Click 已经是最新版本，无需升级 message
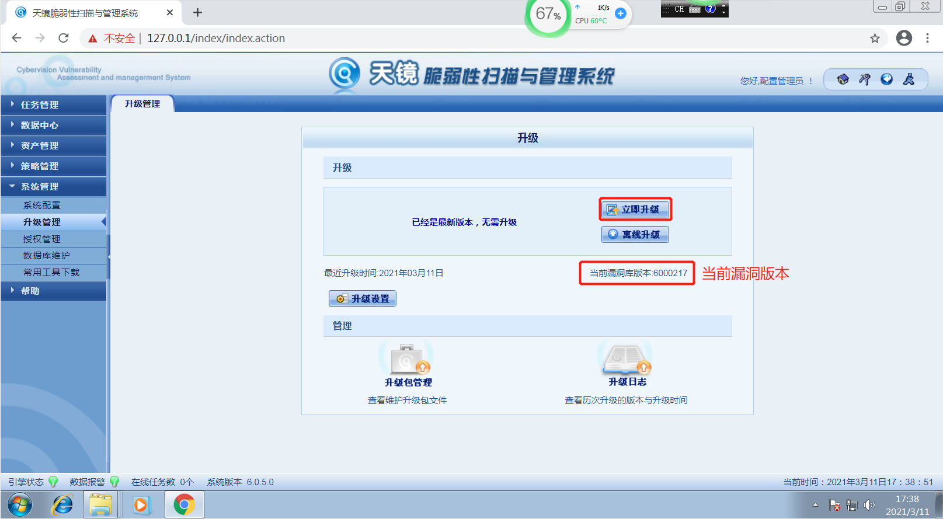The height and width of the screenshot is (519, 943). (464, 222)
